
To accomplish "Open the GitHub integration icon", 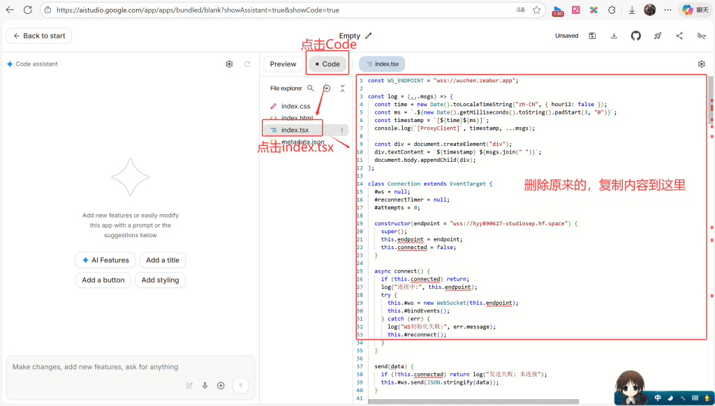I will click(x=635, y=36).
